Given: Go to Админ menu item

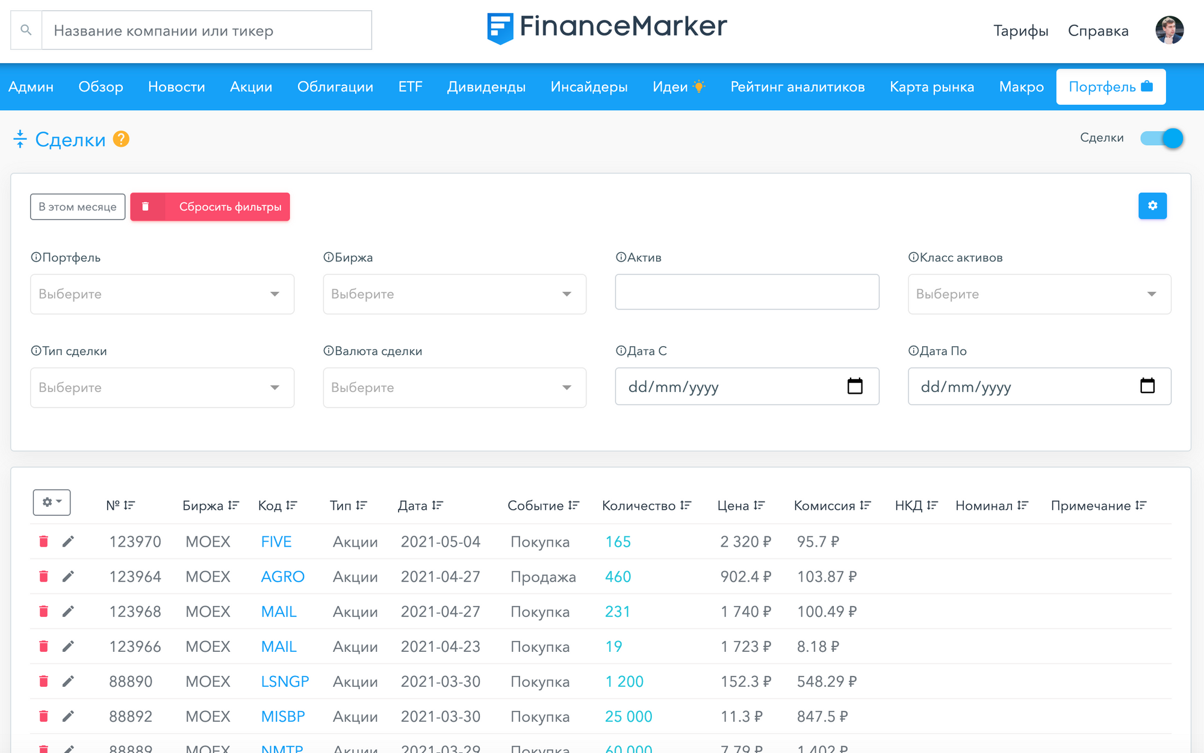Looking at the screenshot, I should [x=31, y=87].
